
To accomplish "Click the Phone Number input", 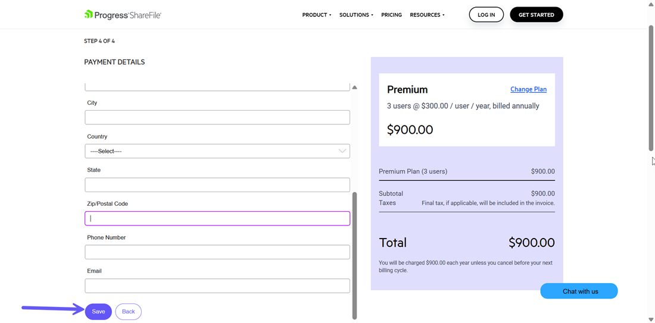I will click(x=217, y=252).
